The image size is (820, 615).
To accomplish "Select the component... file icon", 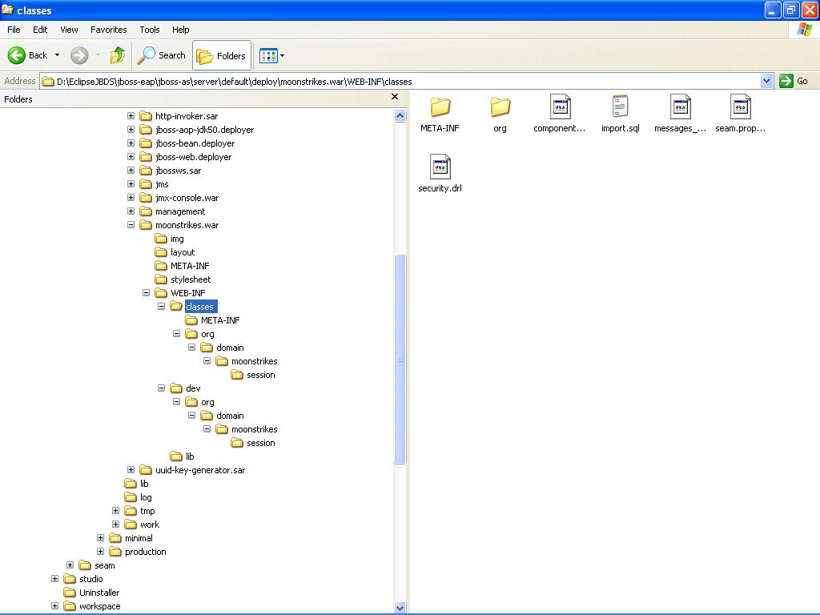I will (x=560, y=107).
